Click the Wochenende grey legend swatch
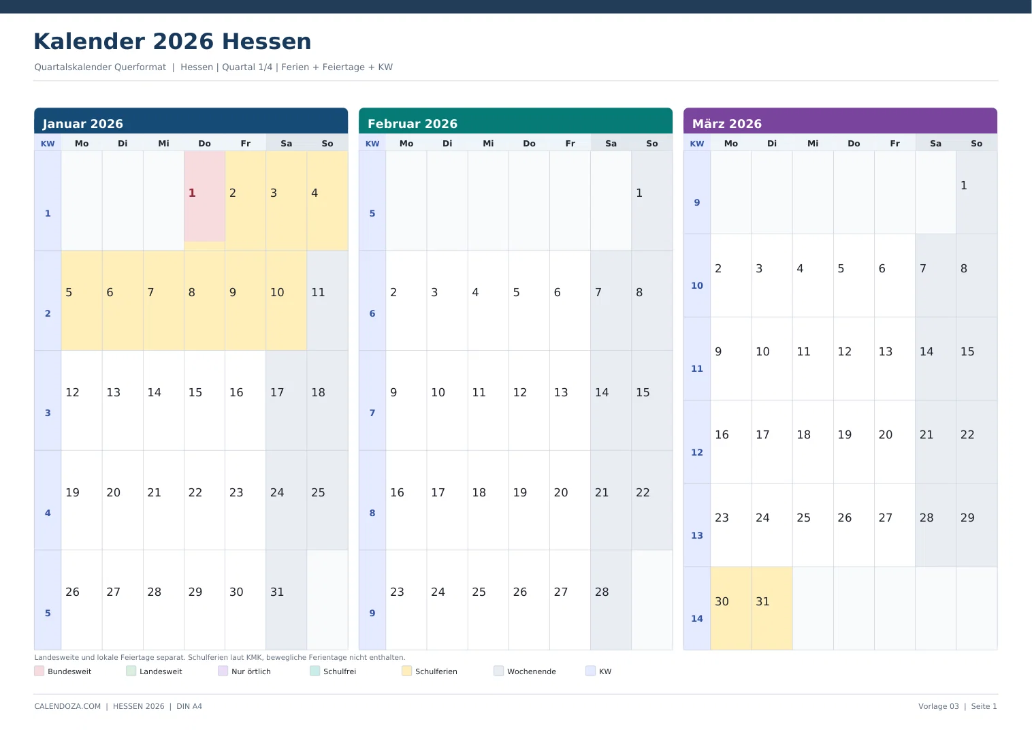Viewport: 1032px width, 730px height. click(498, 671)
